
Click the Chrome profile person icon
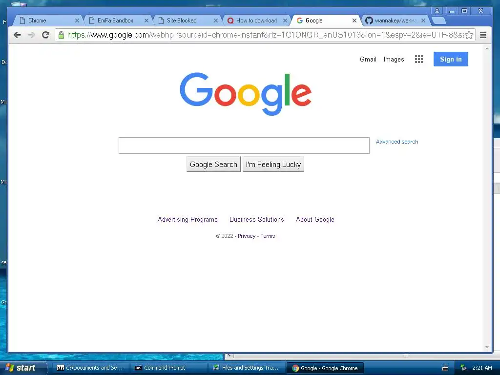tap(437, 11)
